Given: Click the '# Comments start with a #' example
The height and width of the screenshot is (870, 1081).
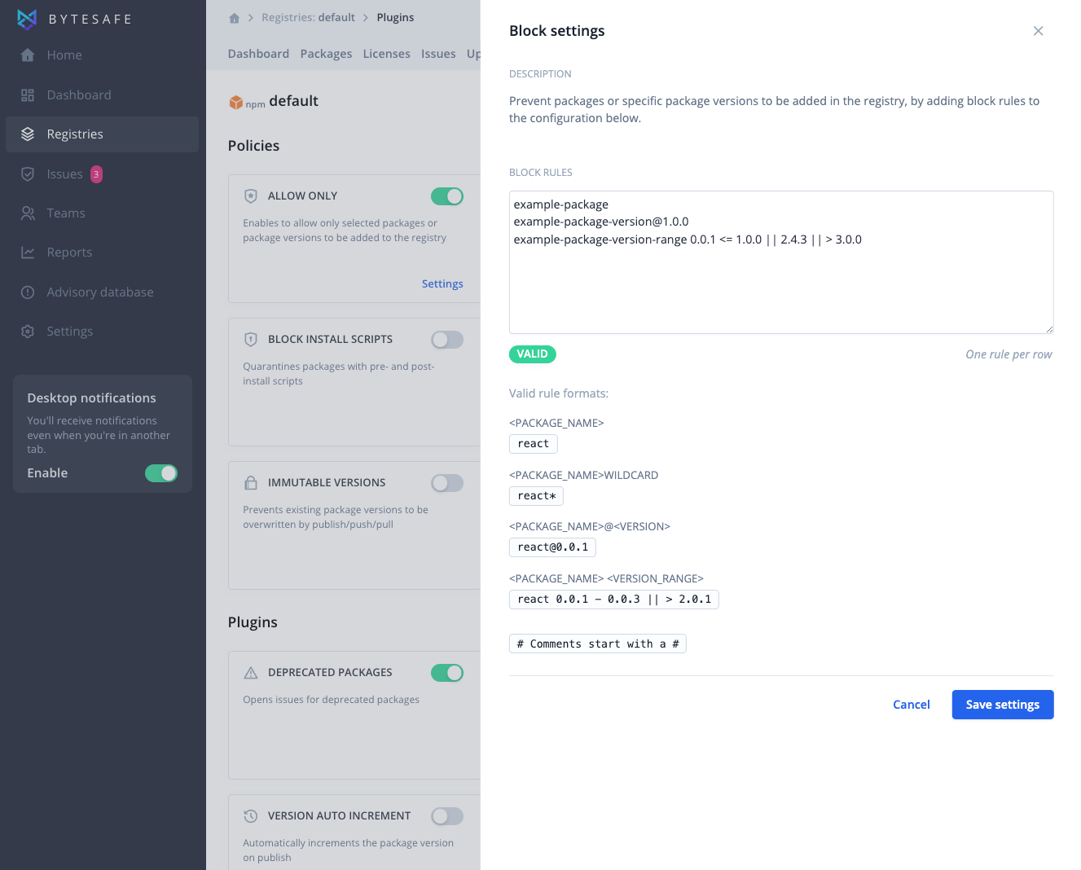Looking at the screenshot, I should [598, 644].
